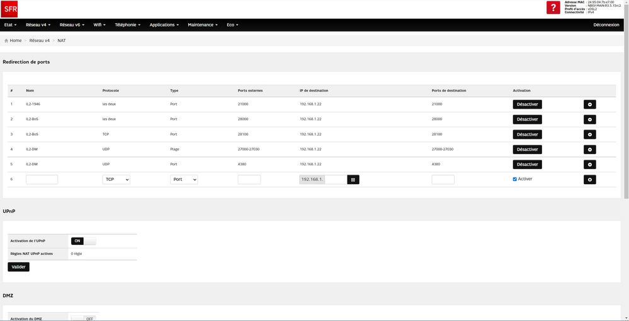Click Désactiver for the IL2-1946 rule
The width and height of the screenshot is (629, 321).
(x=527, y=104)
